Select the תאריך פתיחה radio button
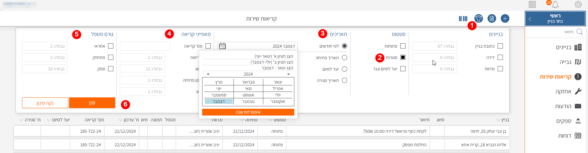Image resolution: width=588 pixels, height=153 pixels. click(x=344, y=58)
